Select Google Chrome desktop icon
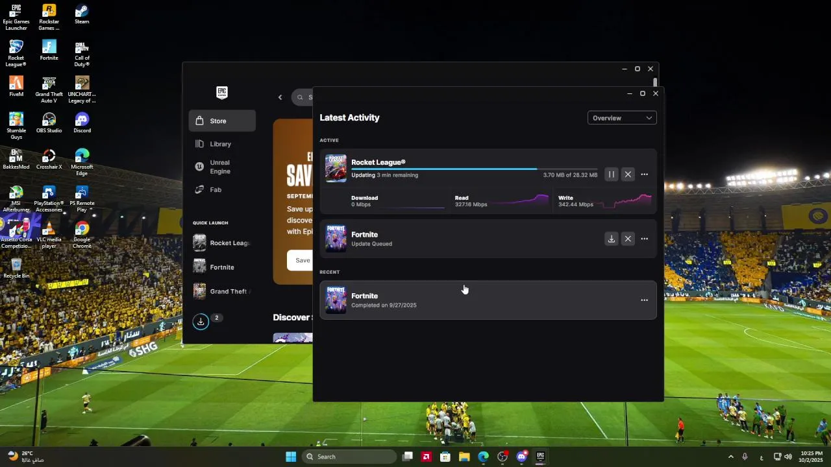Image resolution: width=831 pixels, height=467 pixels. click(82, 235)
